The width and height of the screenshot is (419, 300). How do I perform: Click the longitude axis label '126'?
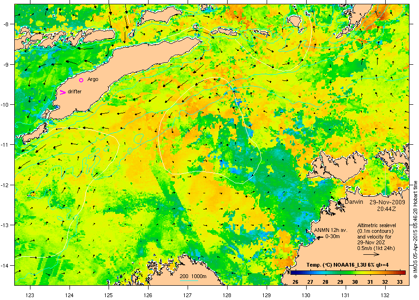(x=148, y=295)
